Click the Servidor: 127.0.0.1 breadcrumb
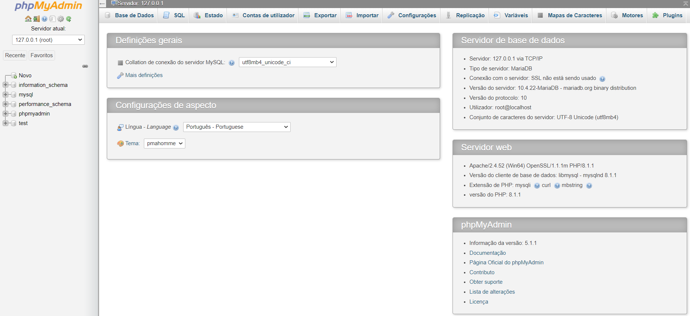 click(x=141, y=3)
